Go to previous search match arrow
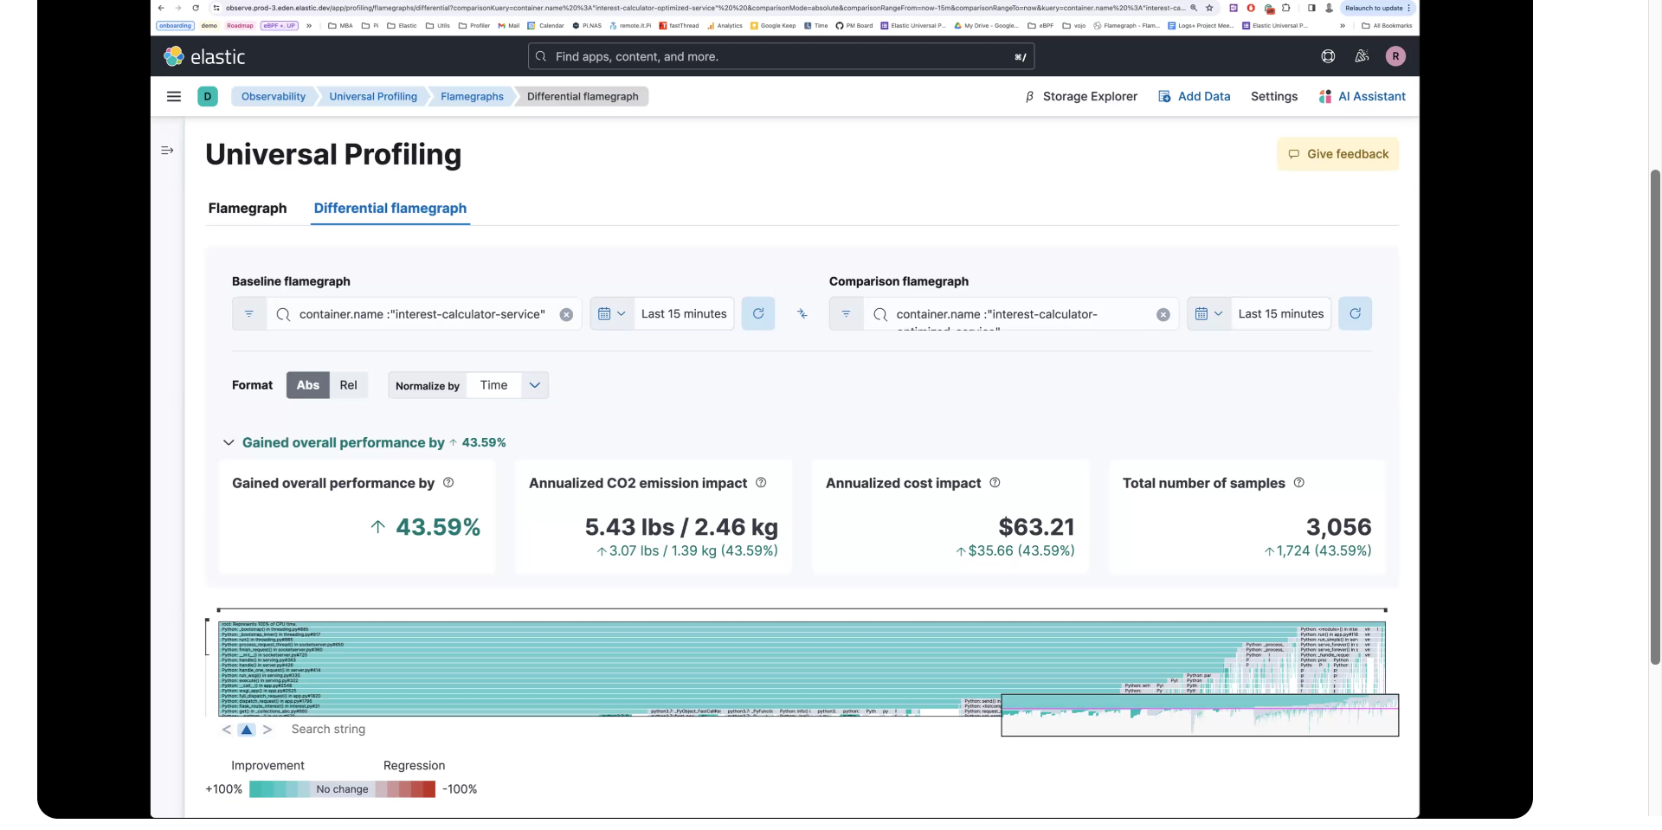 pos(227,730)
